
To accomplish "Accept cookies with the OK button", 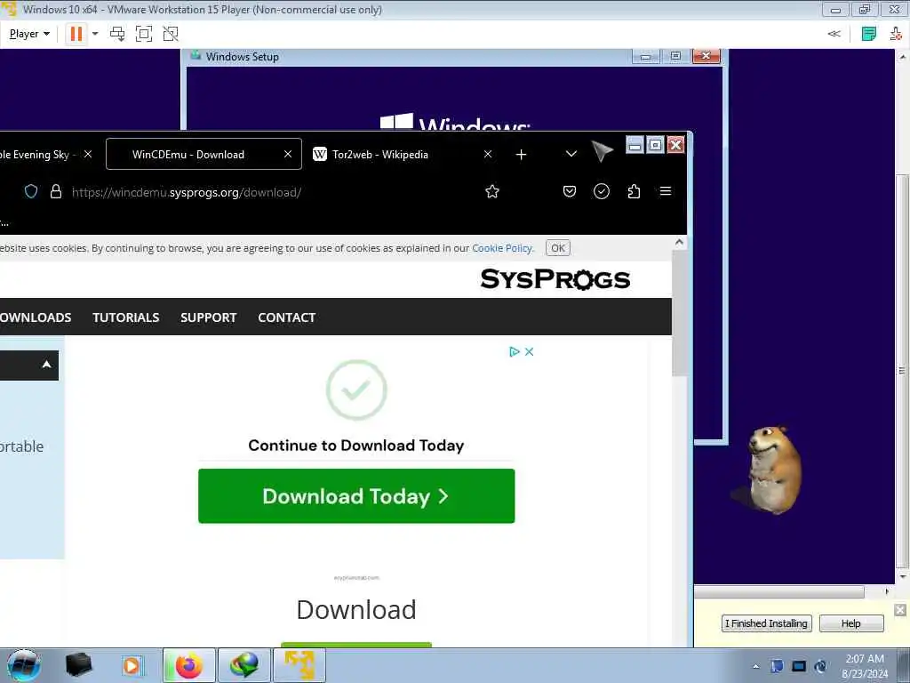I will click(x=558, y=248).
